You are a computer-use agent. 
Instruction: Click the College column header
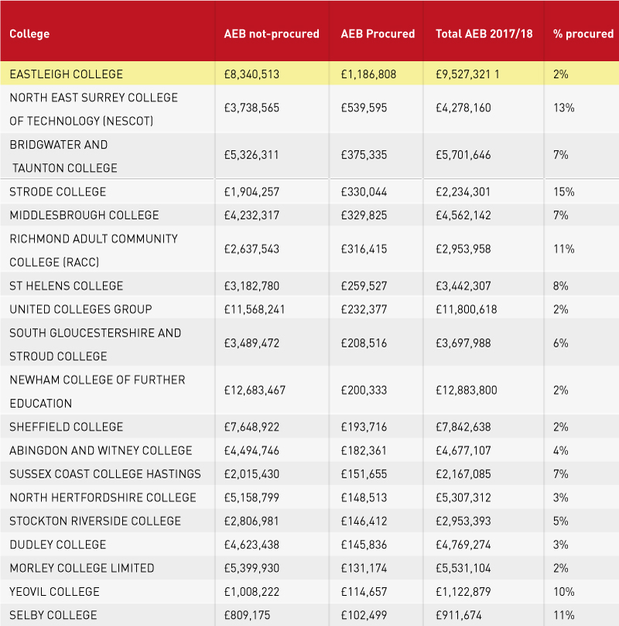29,34
